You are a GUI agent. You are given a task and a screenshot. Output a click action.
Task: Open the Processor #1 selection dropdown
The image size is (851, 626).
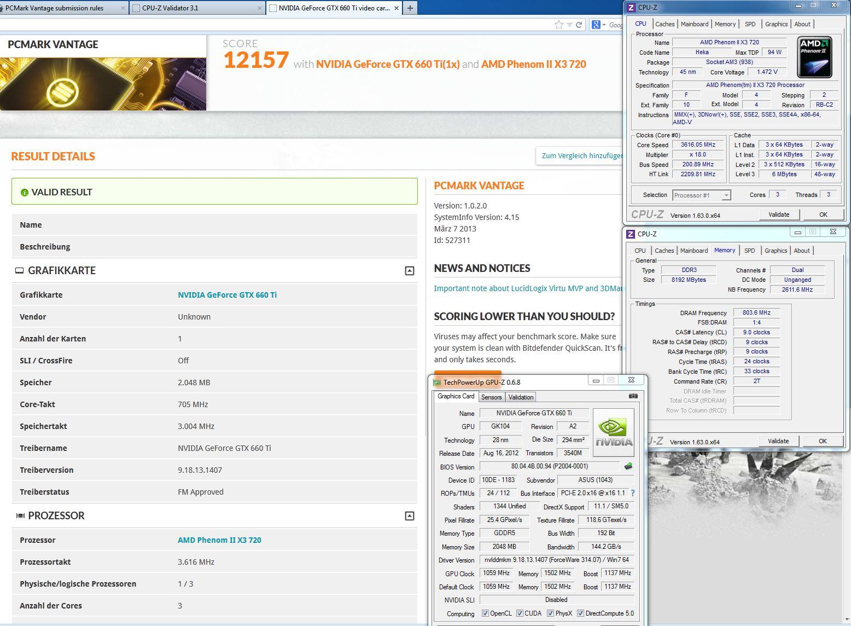tap(702, 195)
